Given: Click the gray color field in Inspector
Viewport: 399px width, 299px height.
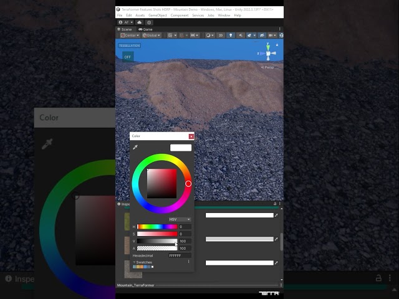Looking at the screenshot, I should (239, 239).
